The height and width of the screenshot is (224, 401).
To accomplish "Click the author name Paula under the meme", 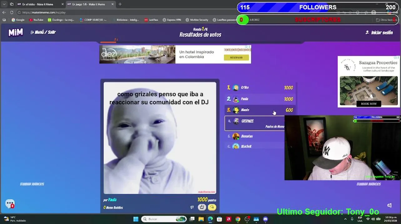I will [x=112, y=200].
